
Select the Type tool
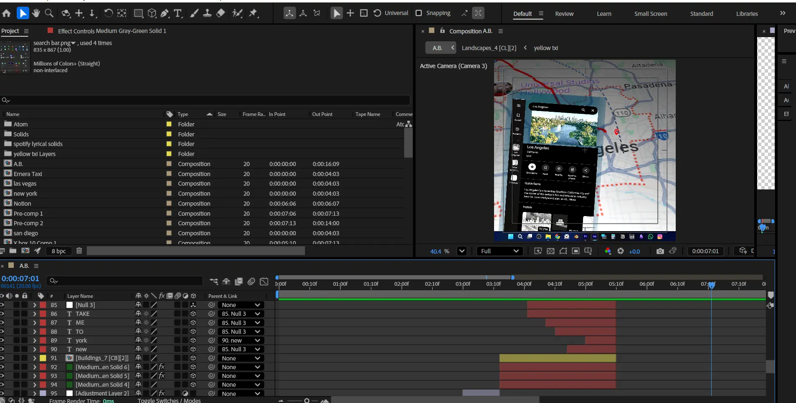pyautogui.click(x=178, y=13)
